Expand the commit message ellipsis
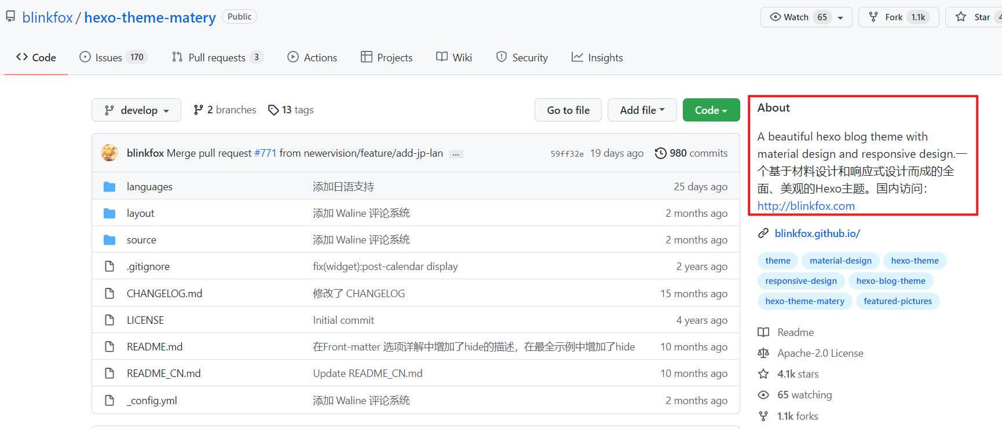 point(456,154)
